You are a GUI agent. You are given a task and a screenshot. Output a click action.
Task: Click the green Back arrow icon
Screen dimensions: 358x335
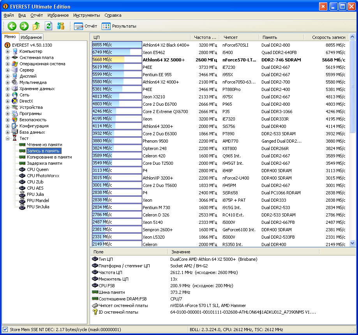point(12,26)
